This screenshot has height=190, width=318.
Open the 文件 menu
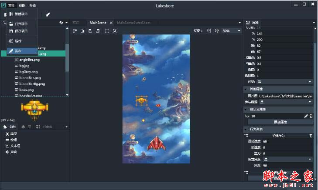point(12,6)
